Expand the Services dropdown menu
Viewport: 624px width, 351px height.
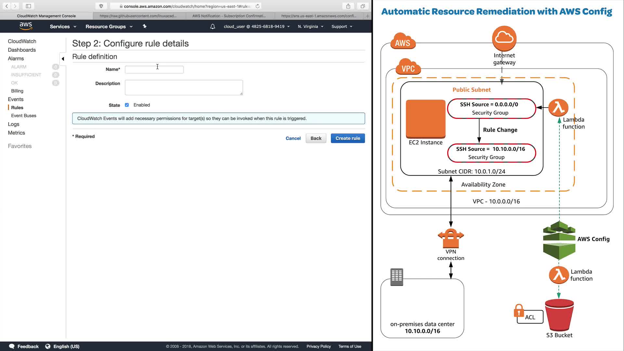coord(63,27)
